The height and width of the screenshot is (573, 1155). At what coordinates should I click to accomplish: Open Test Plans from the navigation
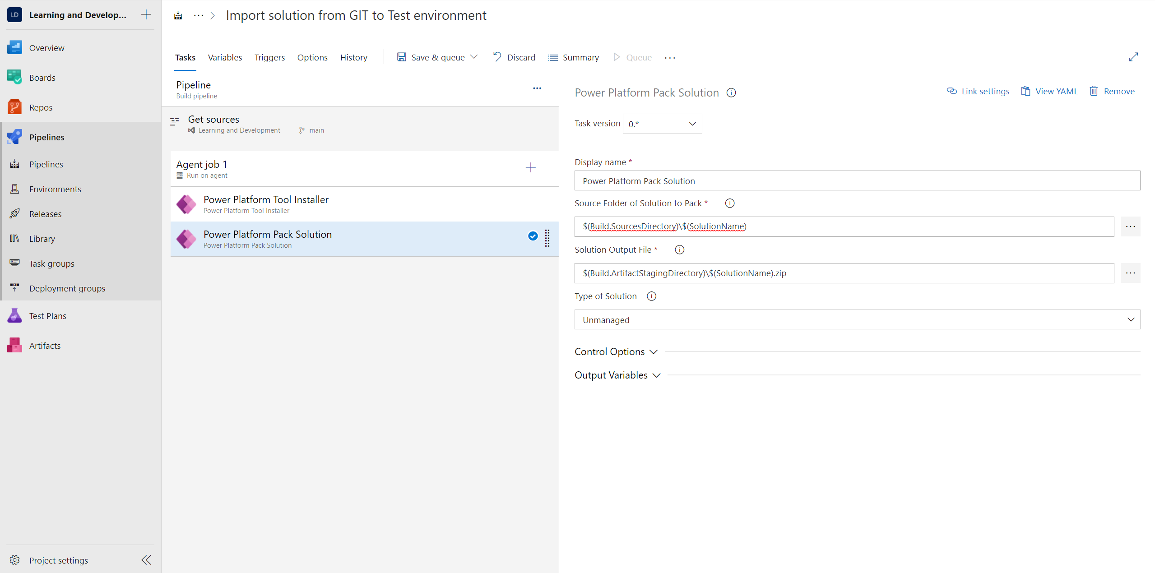[47, 315]
